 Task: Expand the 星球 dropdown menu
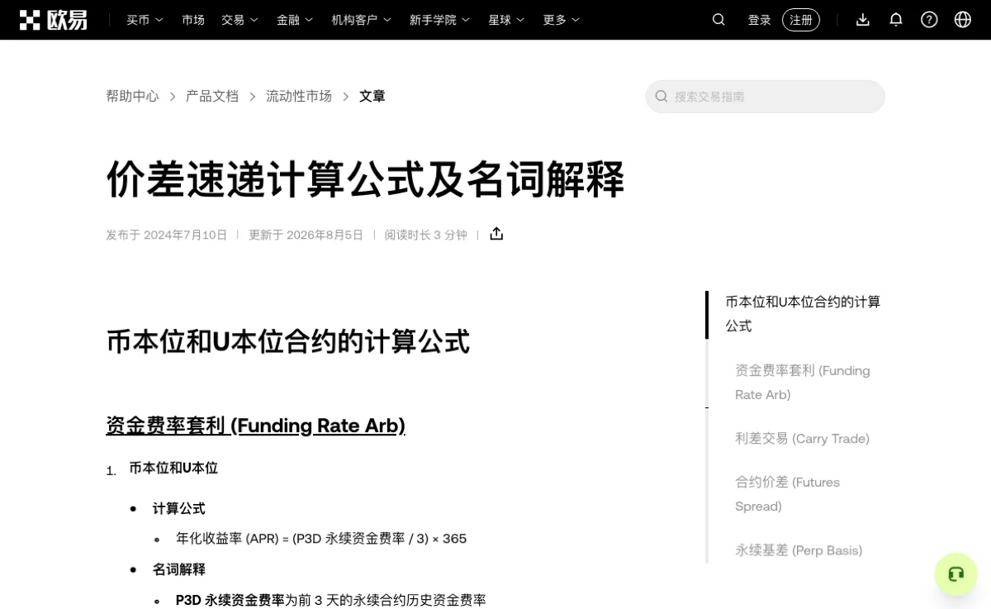point(507,20)
